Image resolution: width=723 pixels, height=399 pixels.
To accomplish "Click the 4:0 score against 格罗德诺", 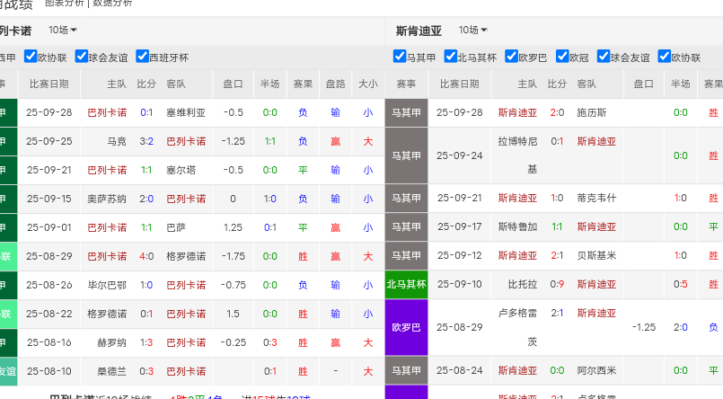I will tap(146, 257).
